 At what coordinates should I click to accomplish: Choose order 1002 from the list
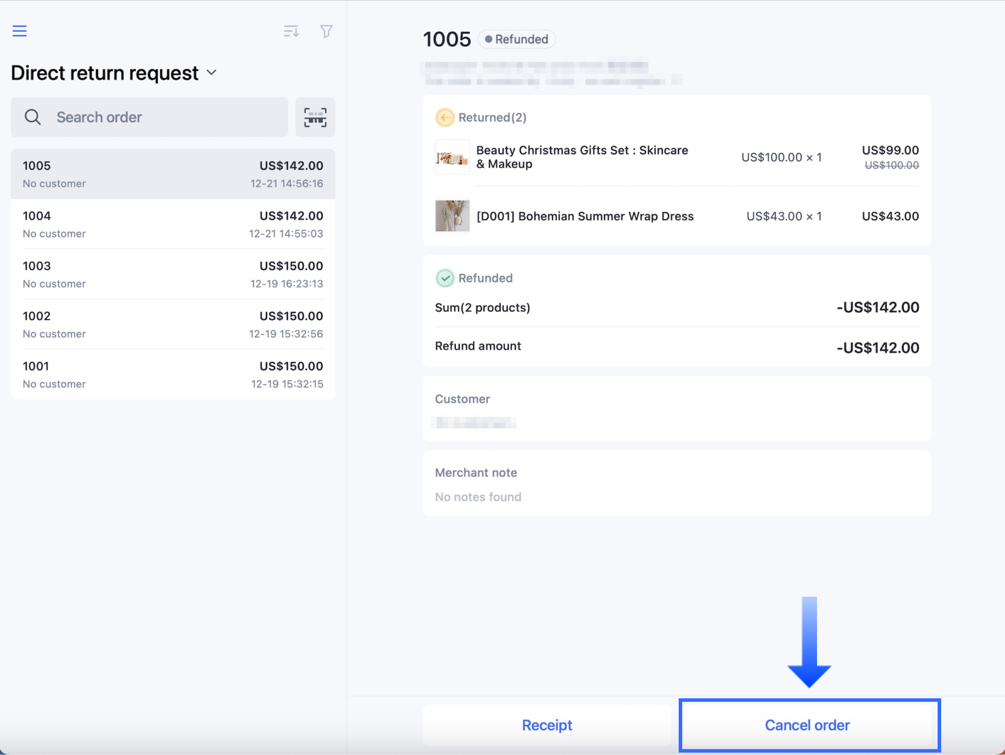pyautogui.click(x=173, y=325)
